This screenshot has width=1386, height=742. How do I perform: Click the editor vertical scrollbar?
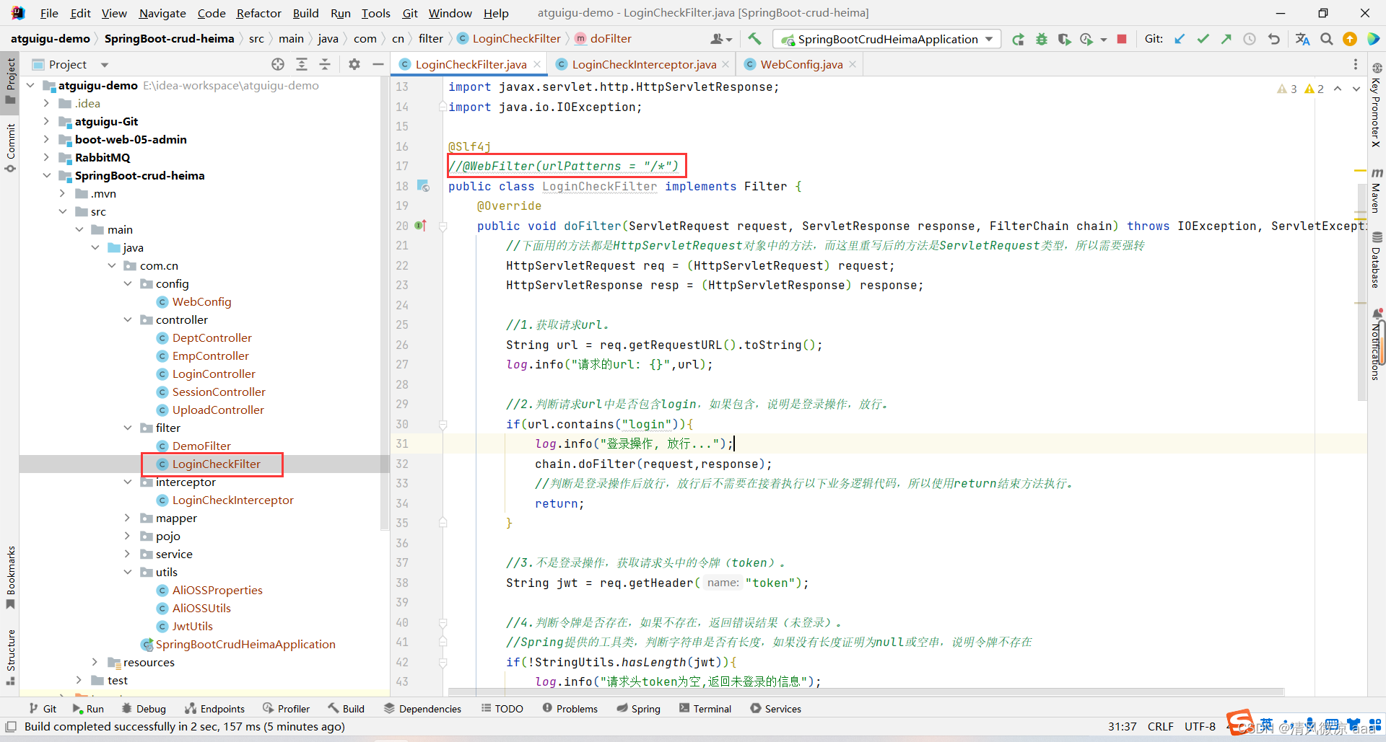[x=1361, y=291]
